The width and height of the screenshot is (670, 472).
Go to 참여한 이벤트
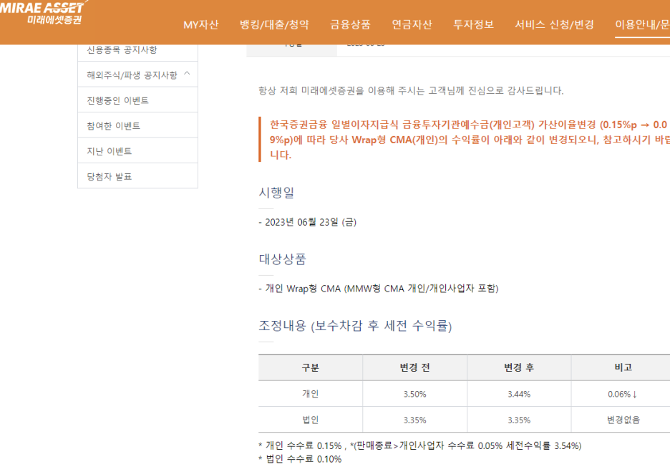click(x=137, y=125)
